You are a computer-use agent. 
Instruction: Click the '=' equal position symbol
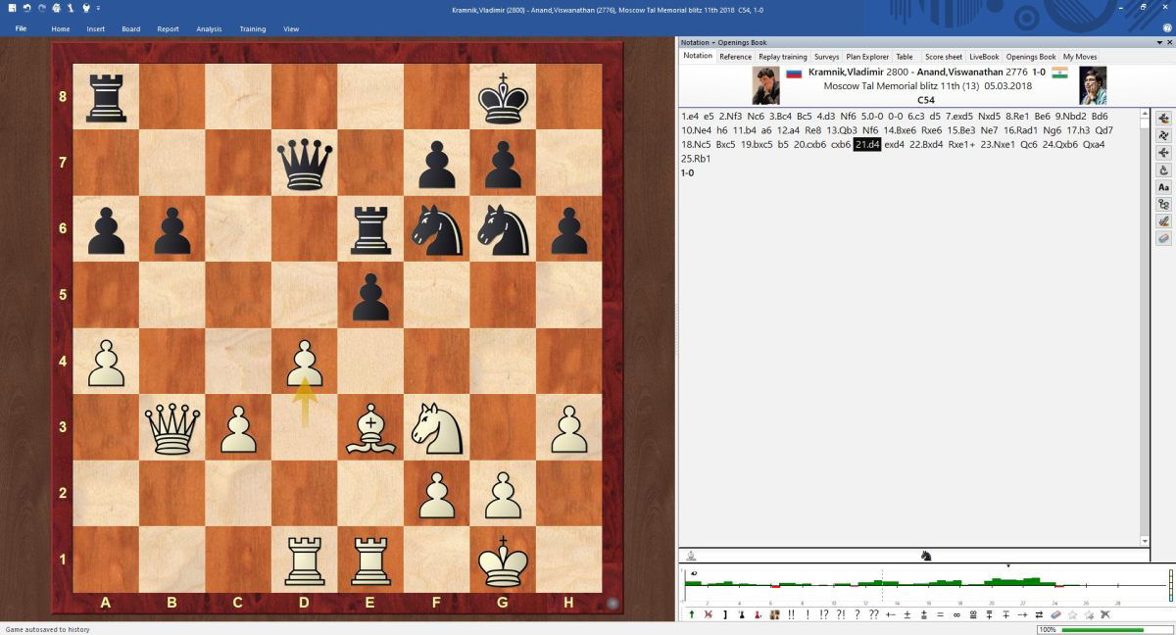[940, 614]
